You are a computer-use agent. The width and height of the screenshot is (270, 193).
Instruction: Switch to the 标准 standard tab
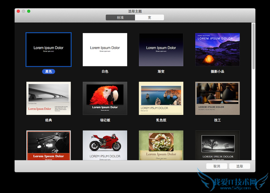tap(120, 18)
